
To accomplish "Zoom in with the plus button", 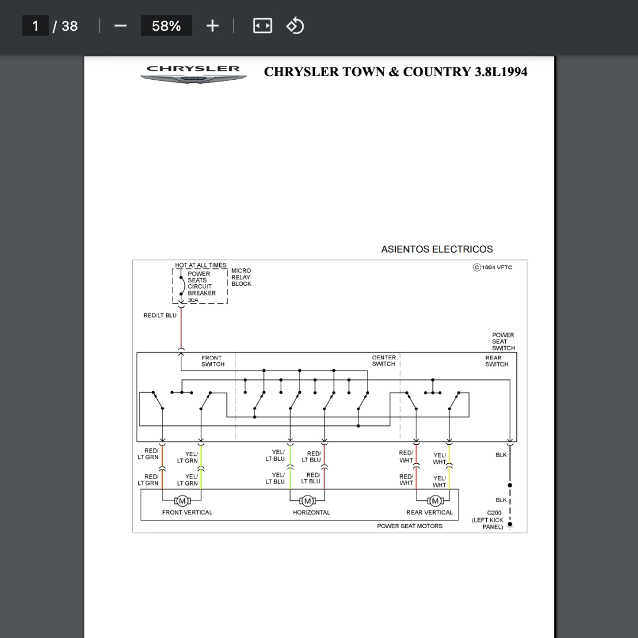I will [x=213, y=25].
